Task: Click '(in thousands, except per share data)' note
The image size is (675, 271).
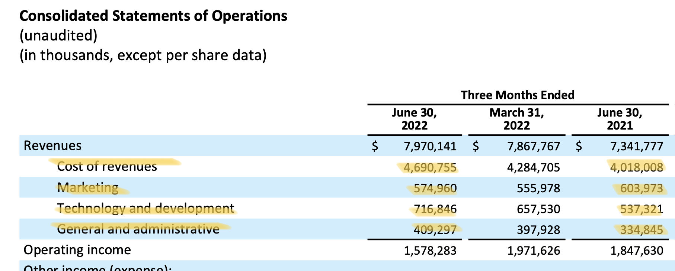Action: pyautogui.click(x=143, y=55)
